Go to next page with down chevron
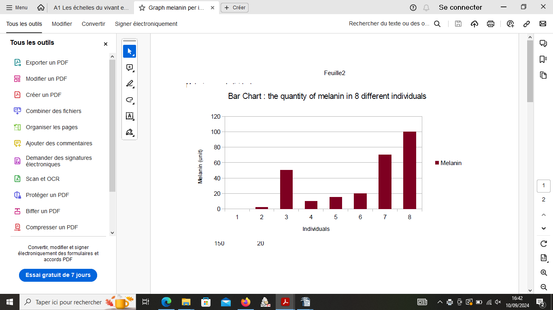Image resolution: width=553 pixels, height=310 pixels. tap(544, 228)
